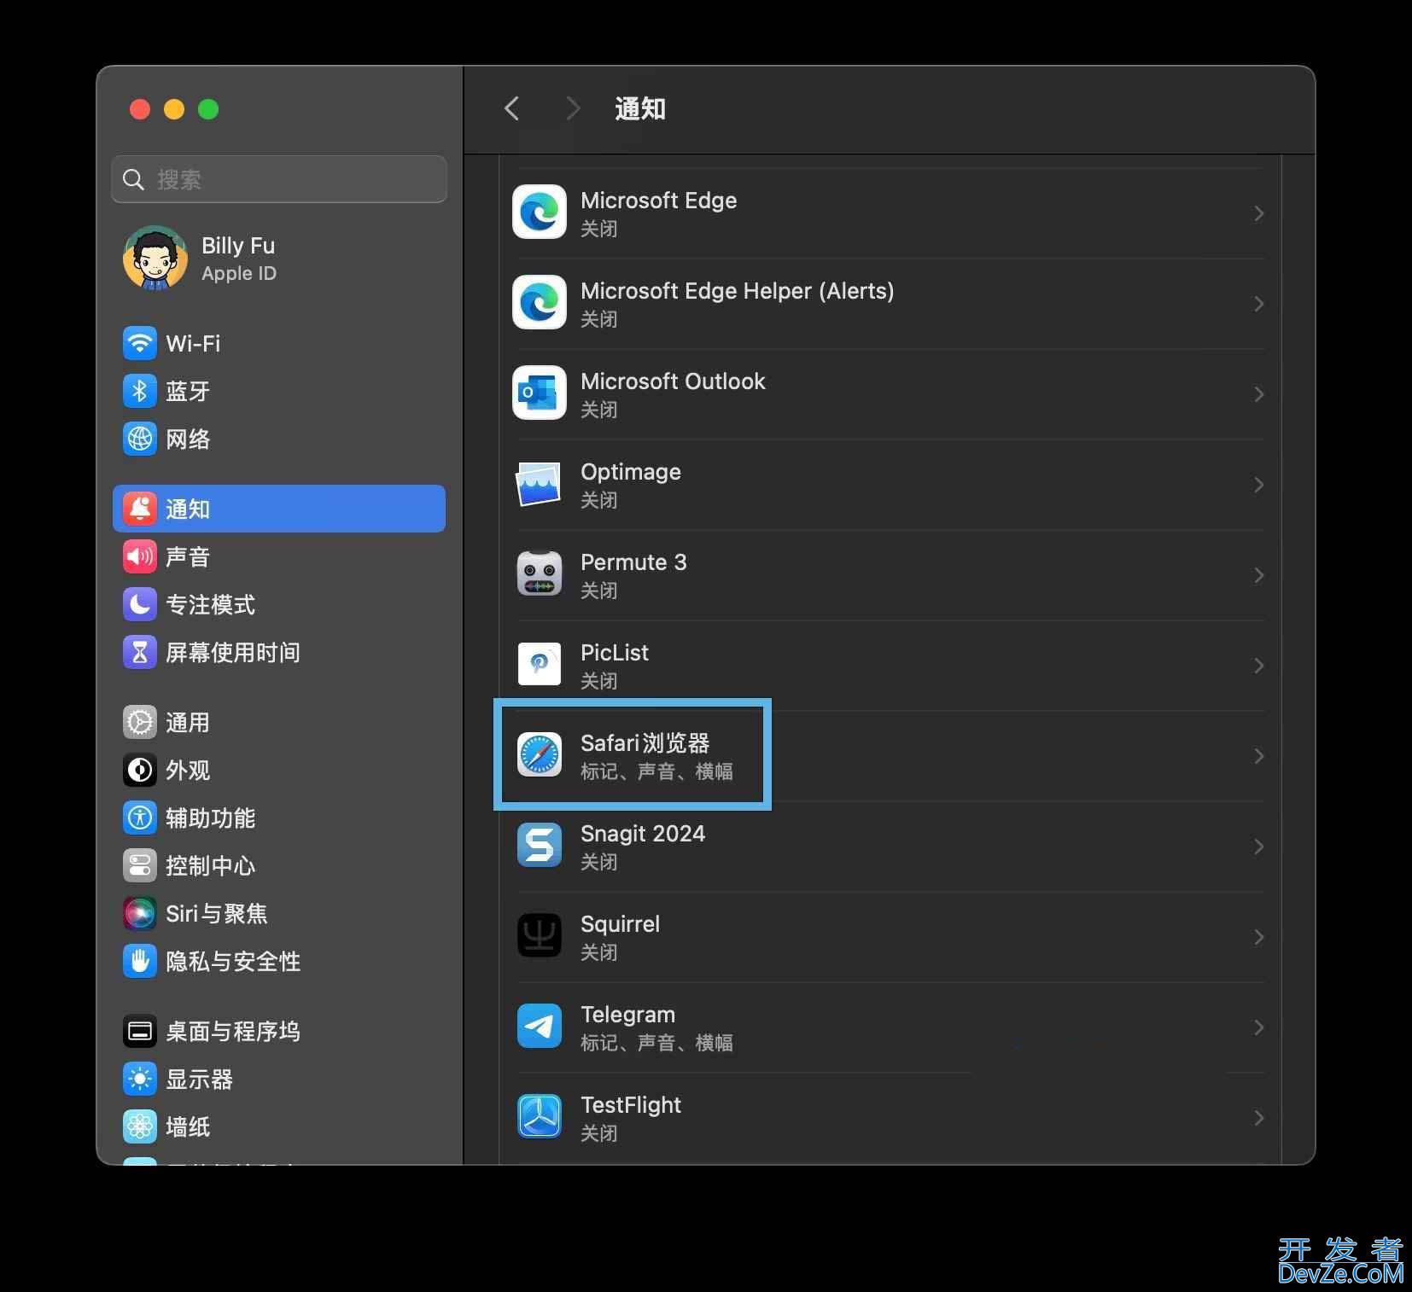The width and height of the screenshot is (1412, 1292).
Task: Click the Microsoft Outlook name text
Action: pos(673,381)
